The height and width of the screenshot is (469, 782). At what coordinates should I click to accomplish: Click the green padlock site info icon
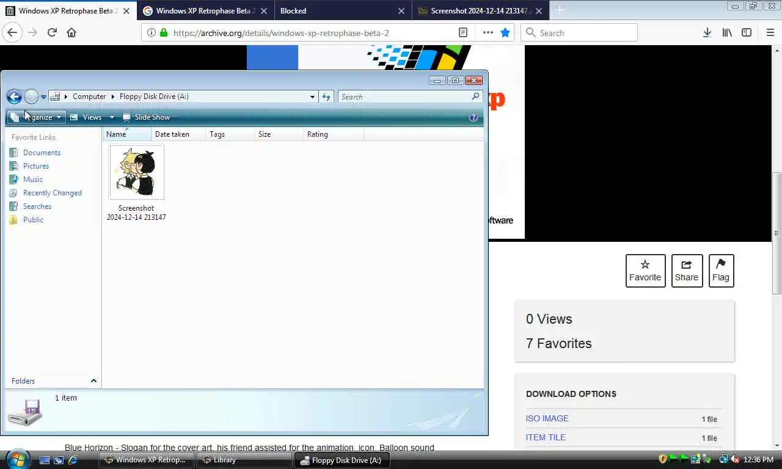[164, 33]
